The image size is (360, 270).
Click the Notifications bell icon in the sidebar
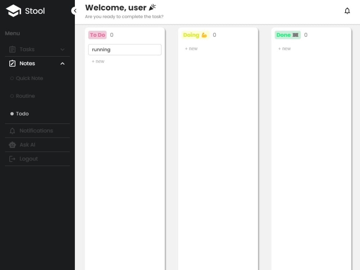click(12, 130)
